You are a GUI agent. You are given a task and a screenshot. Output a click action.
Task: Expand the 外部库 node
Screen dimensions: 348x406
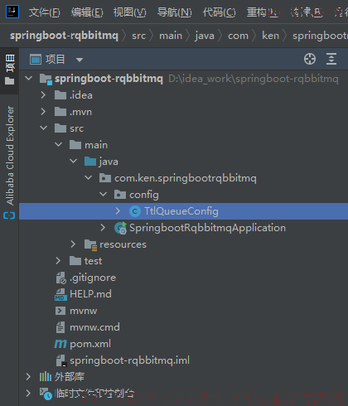(28, 377)
